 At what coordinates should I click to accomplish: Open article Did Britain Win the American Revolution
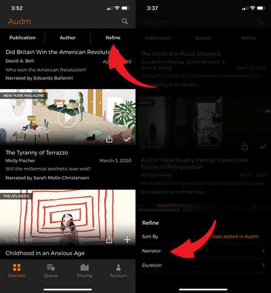tap(62, 52)
